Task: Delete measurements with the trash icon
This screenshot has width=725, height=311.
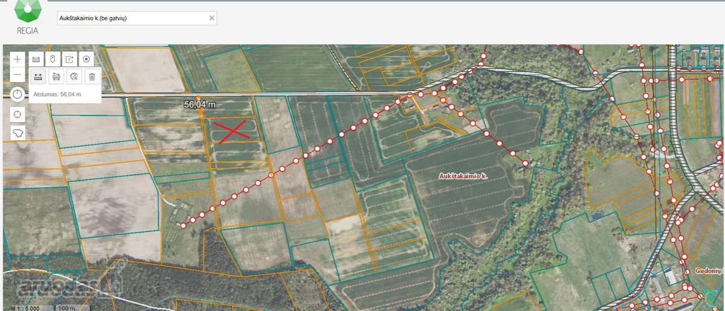Action: tap(92, 76)
